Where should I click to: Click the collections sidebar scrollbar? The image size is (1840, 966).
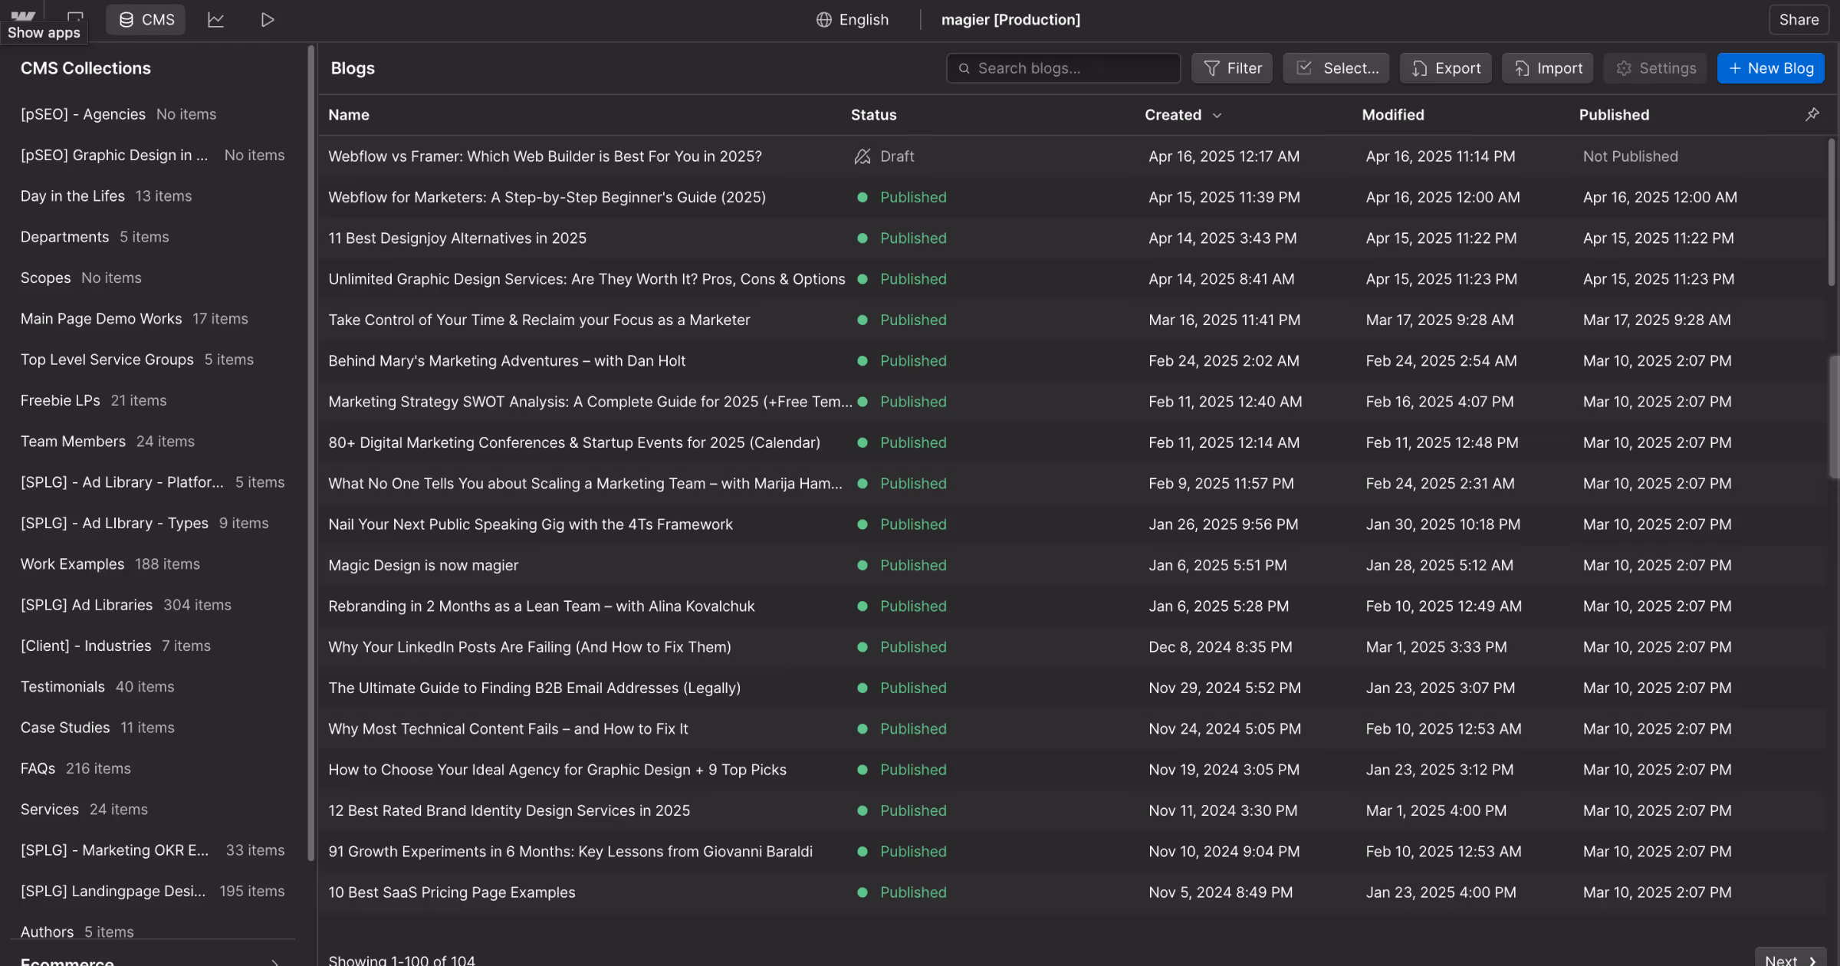(x=310, y=452)
